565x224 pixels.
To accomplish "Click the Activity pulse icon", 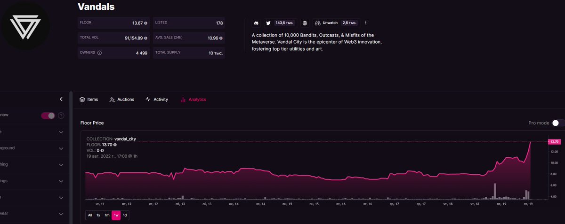I will 148,100.
